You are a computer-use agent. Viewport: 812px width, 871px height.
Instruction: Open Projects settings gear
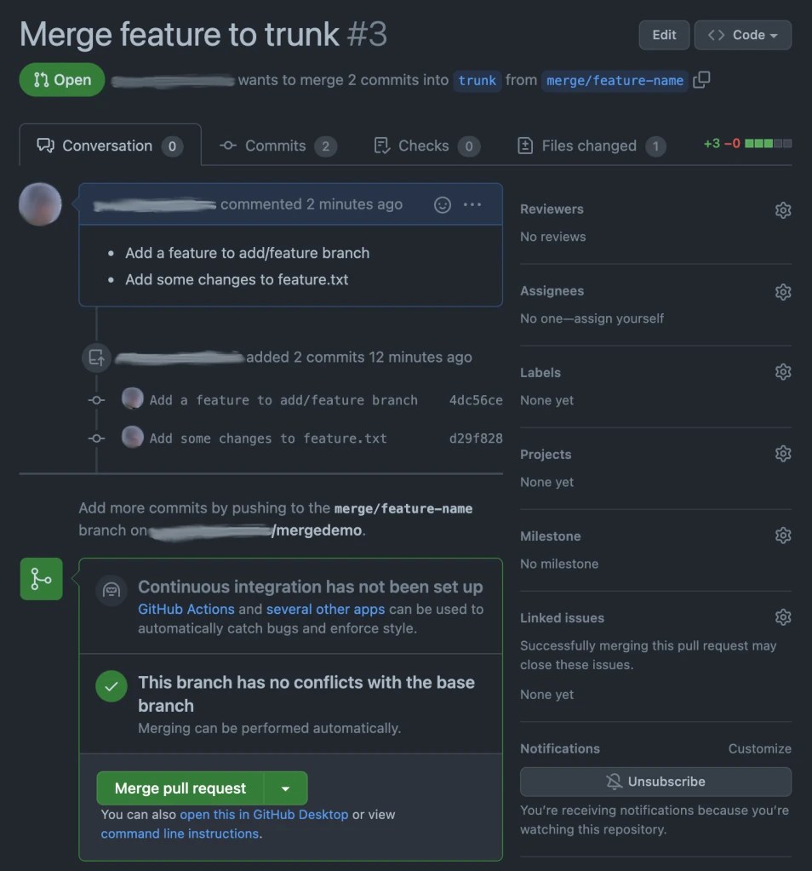tap(783, 454)
